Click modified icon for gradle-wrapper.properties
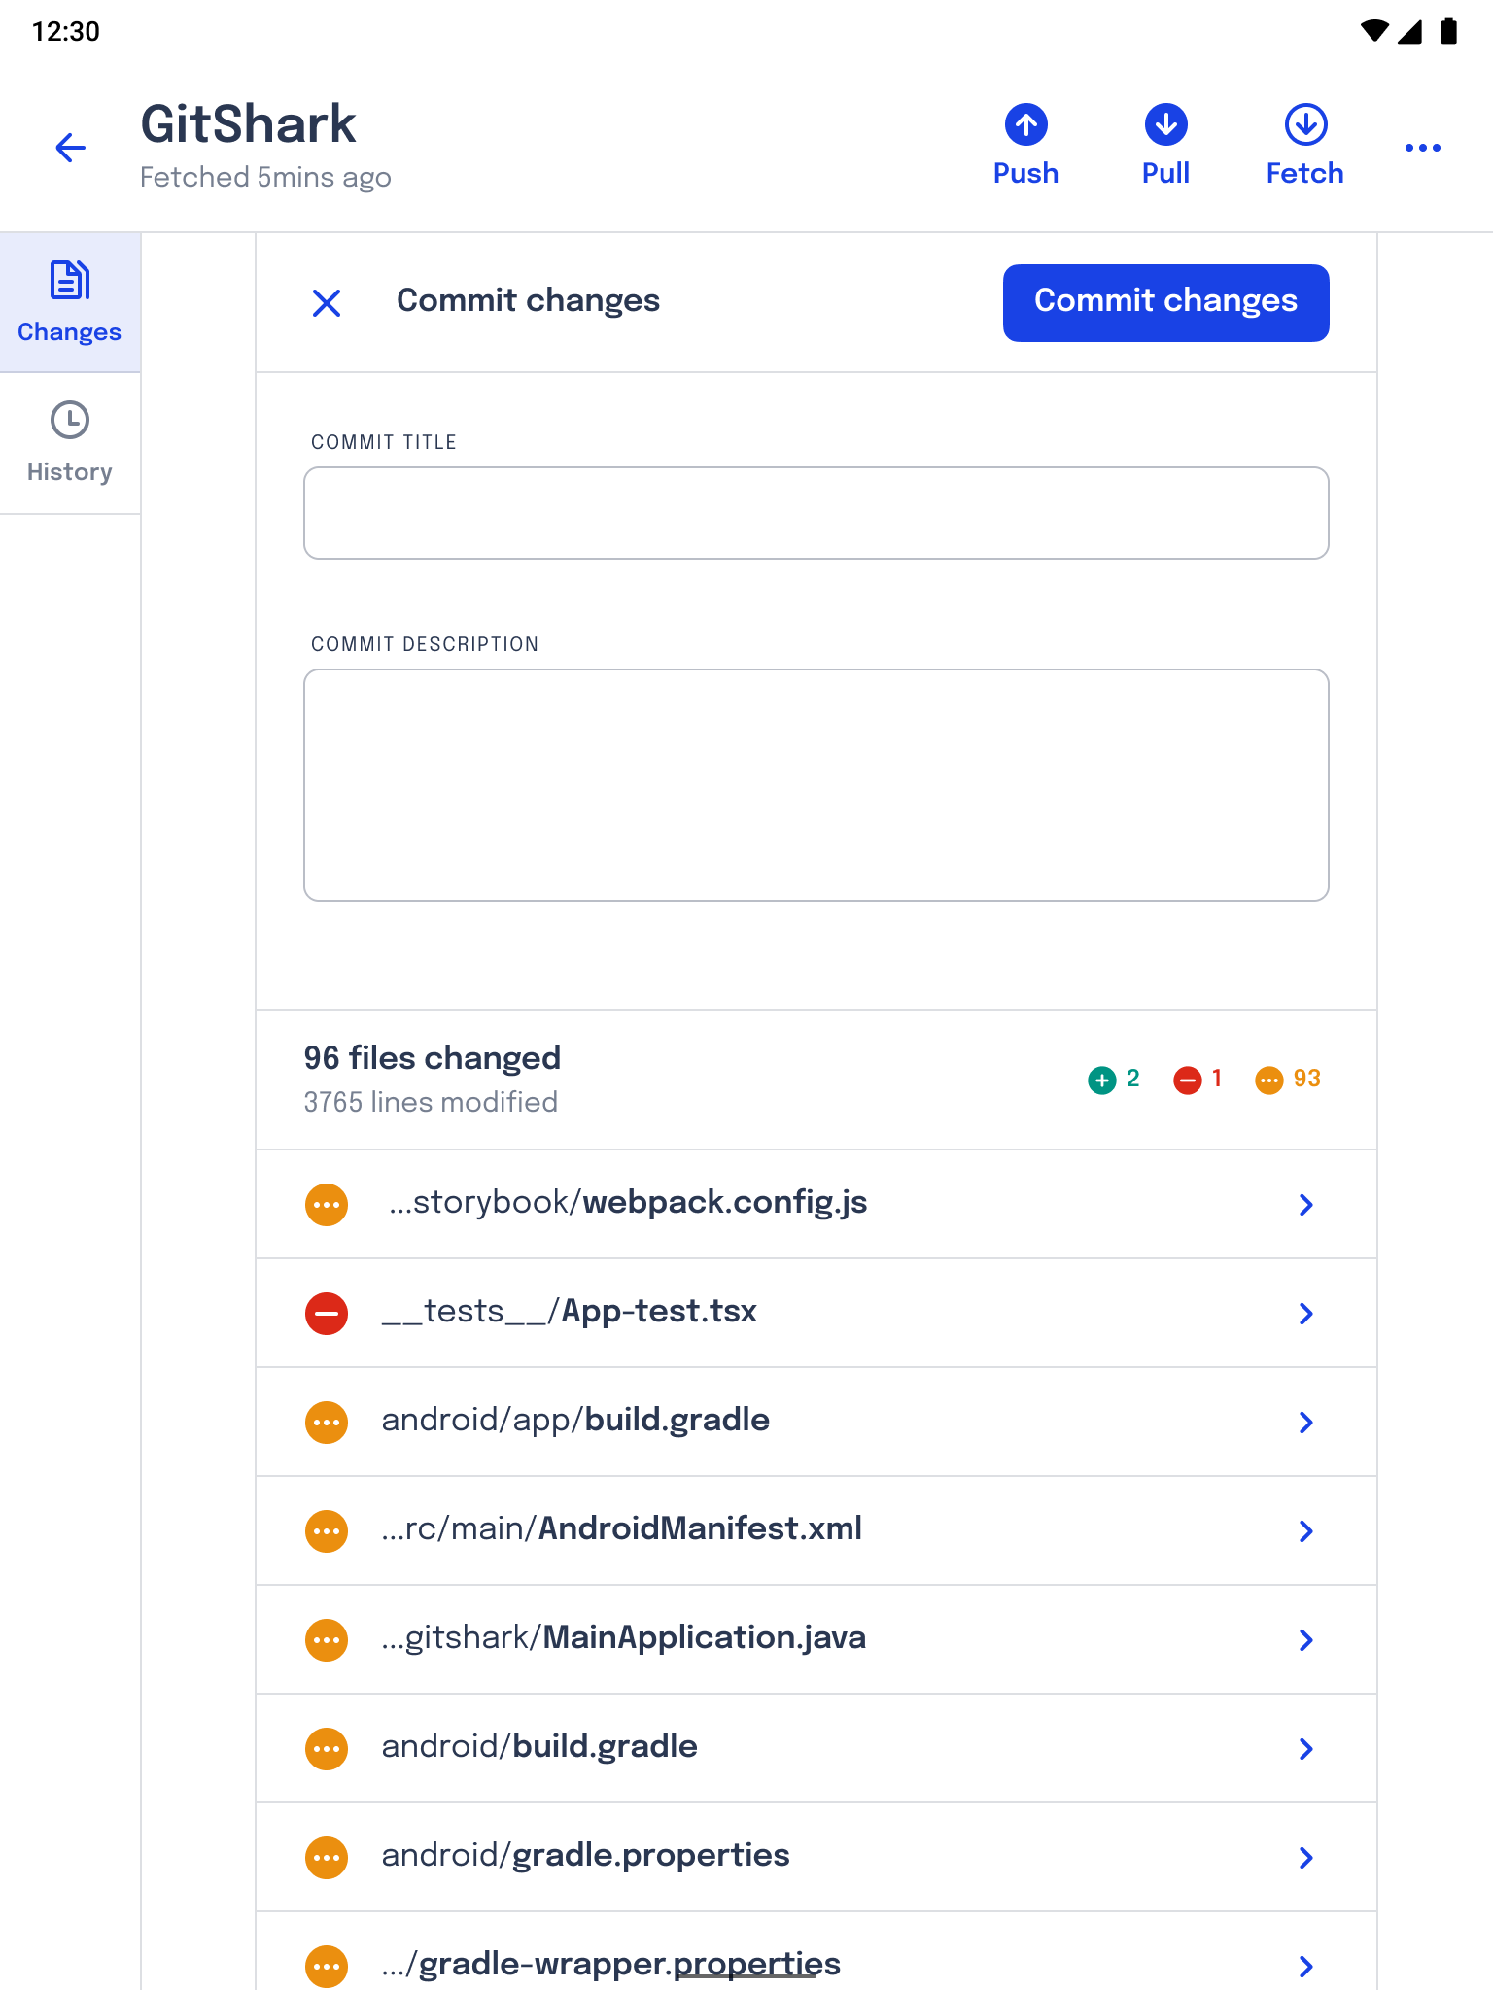Viewport: 1493px width, 1990px height. click(x=327, y=1967)
